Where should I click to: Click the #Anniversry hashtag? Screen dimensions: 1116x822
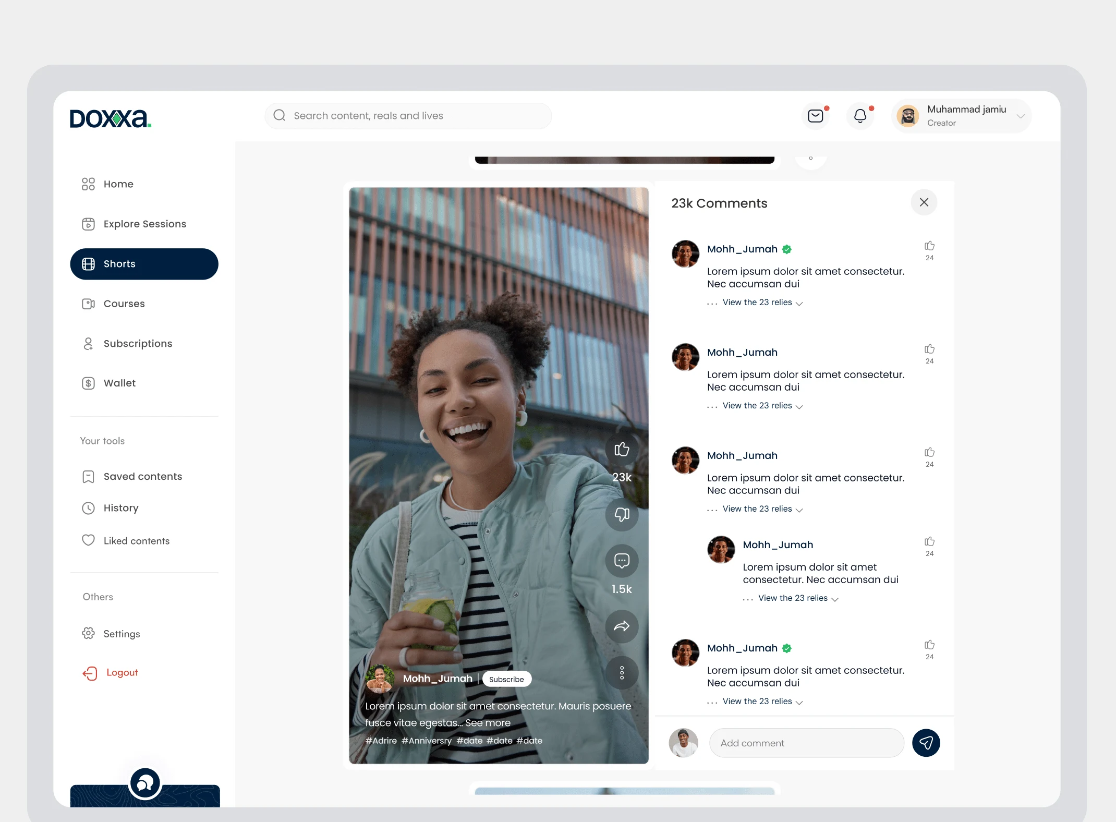[x=427, y=741]
